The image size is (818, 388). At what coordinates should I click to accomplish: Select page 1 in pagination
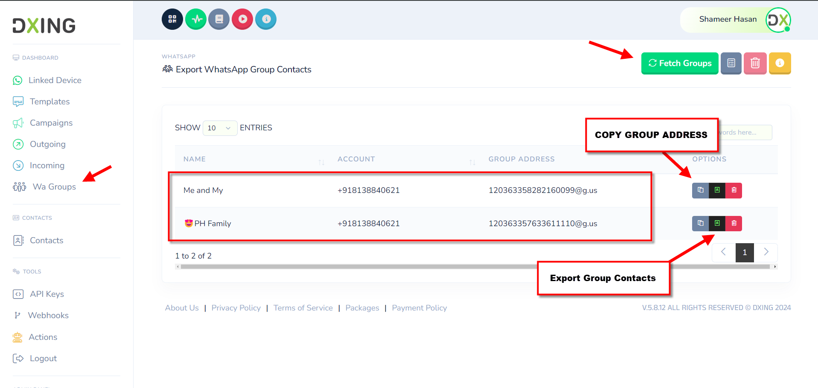745,253
